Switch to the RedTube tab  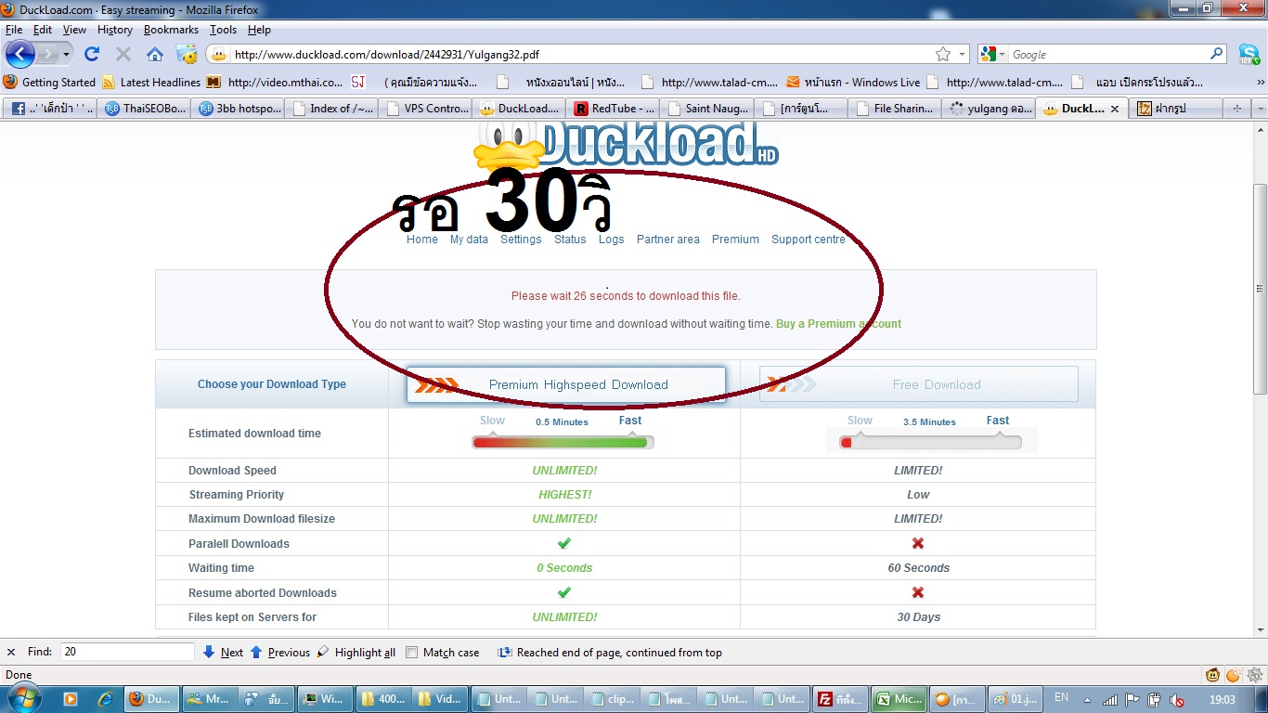pos(613,109)
